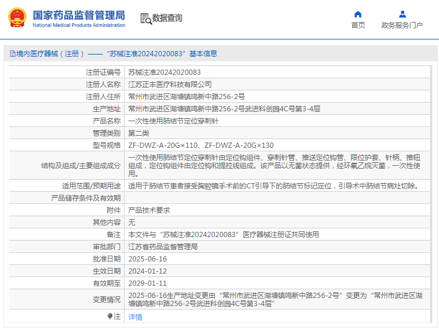Click 批准日期 label
The image size is (439, 331).
tap(107, 259)
